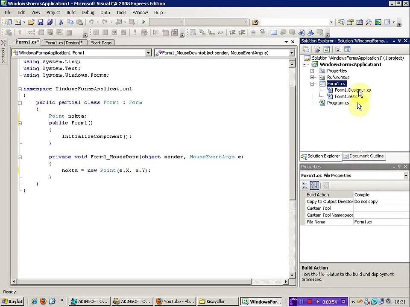Viewport: 410px width, 307px height.
Task: Cut selection with the scissors icon
Action: pos(61,22)
